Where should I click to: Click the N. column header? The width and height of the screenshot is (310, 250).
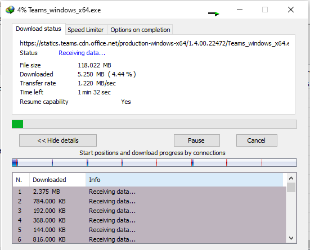pos(21,180)
